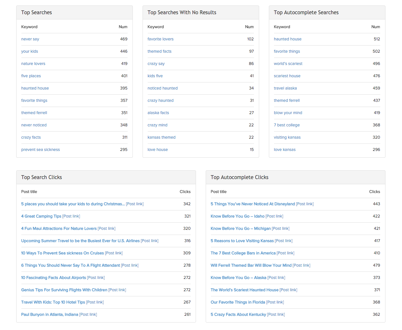The height and width of the screenshot is (330, 402).
Task: Click the '7 best college' keyword
Action: click(x=287, y=125)
